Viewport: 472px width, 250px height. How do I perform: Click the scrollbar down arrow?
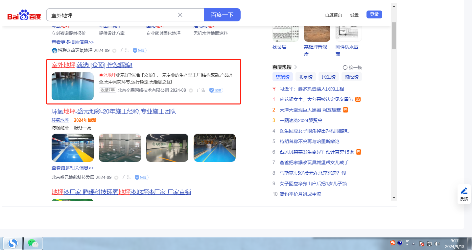coord(394,197)
